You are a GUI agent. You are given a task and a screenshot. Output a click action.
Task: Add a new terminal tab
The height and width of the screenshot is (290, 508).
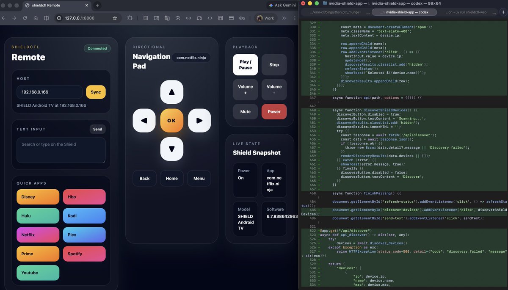tap(504, 12)
